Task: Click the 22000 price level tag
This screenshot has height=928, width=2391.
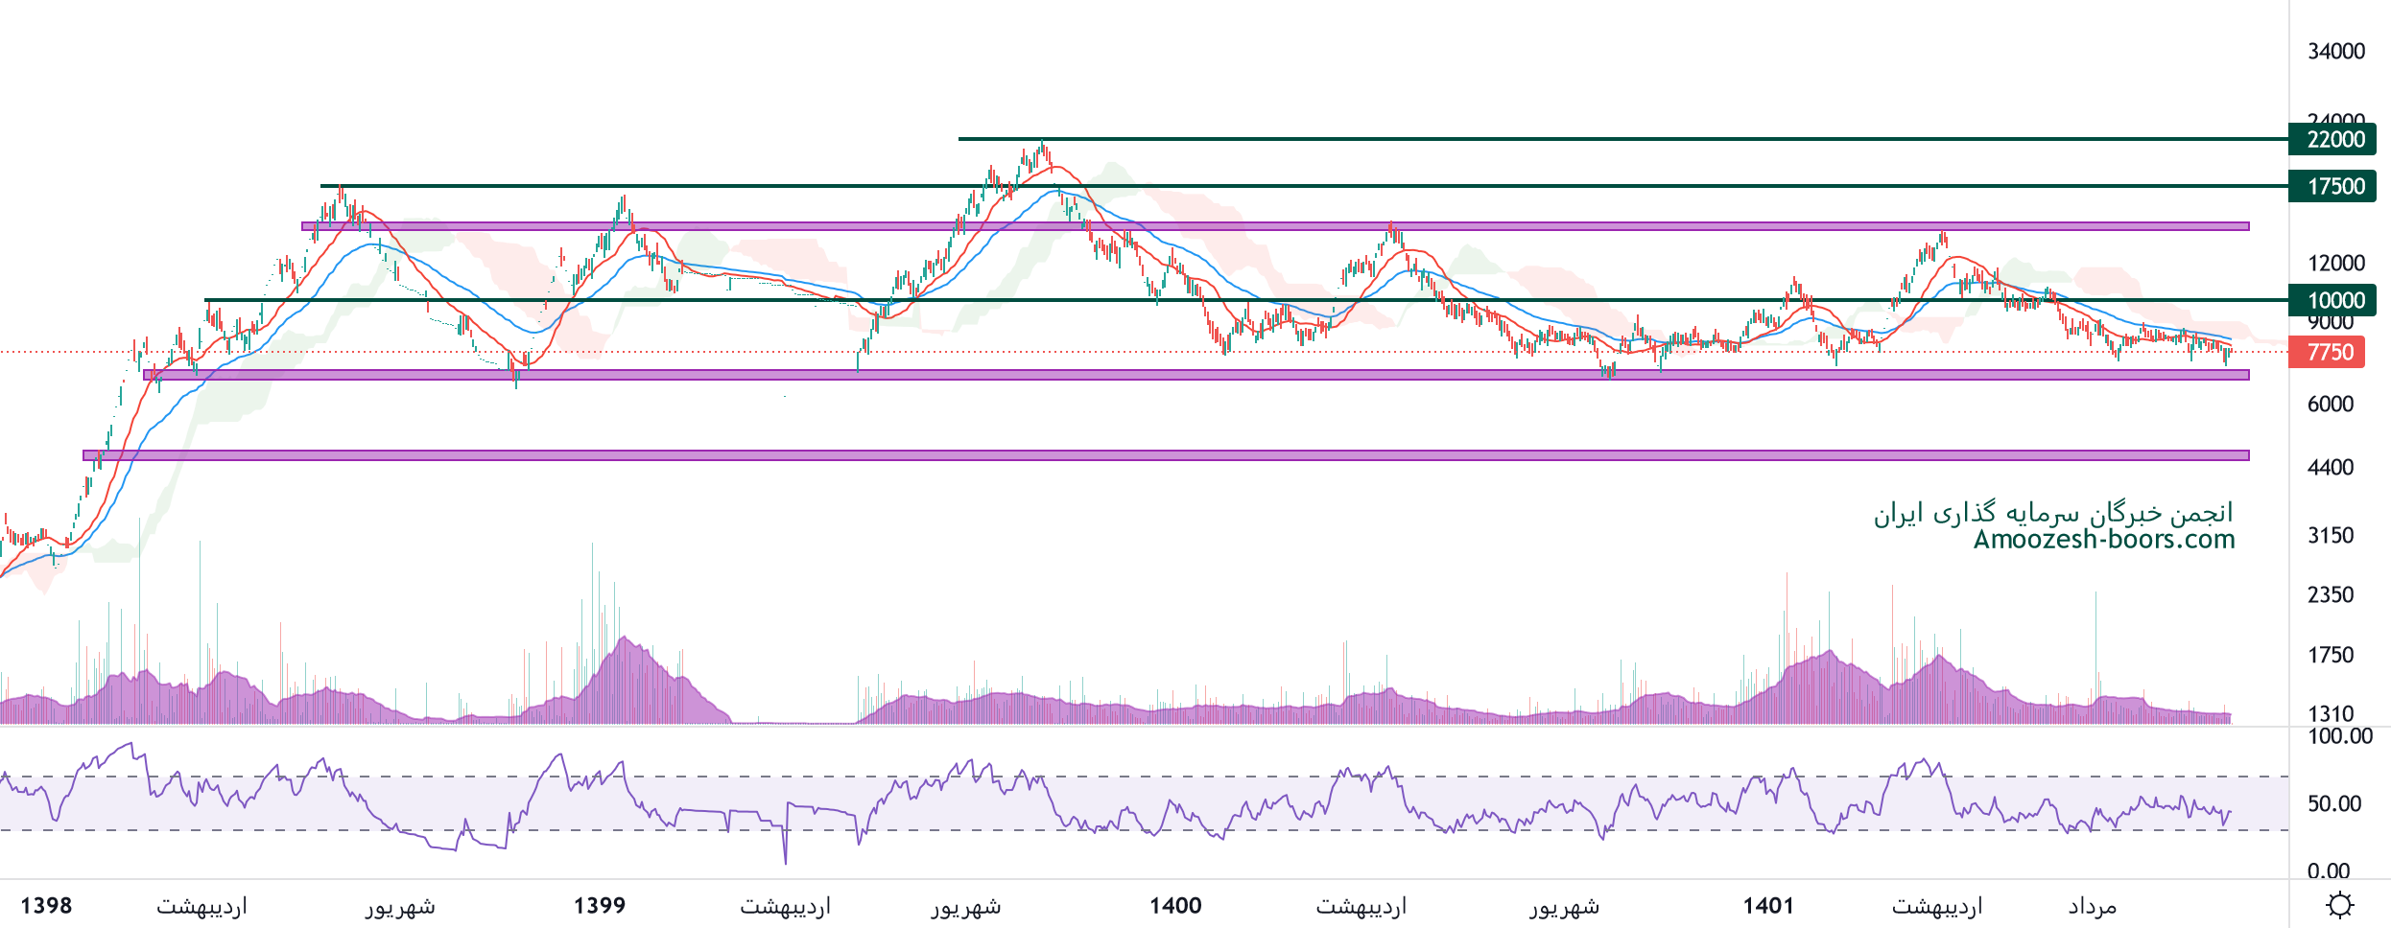Action: [x=2333, y=139]
